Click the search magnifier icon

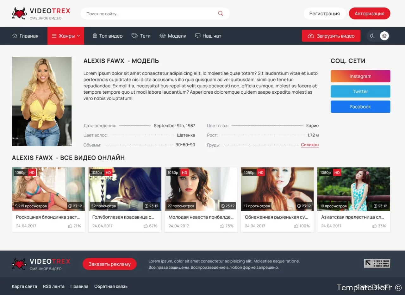click(221, 14)
